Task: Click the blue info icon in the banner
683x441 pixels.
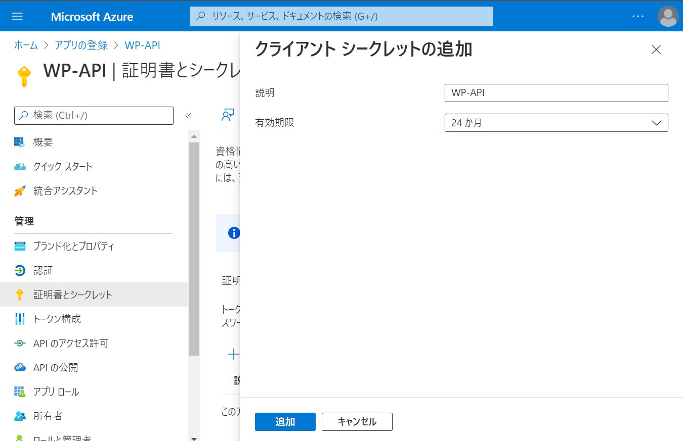Action: (234, 233)
